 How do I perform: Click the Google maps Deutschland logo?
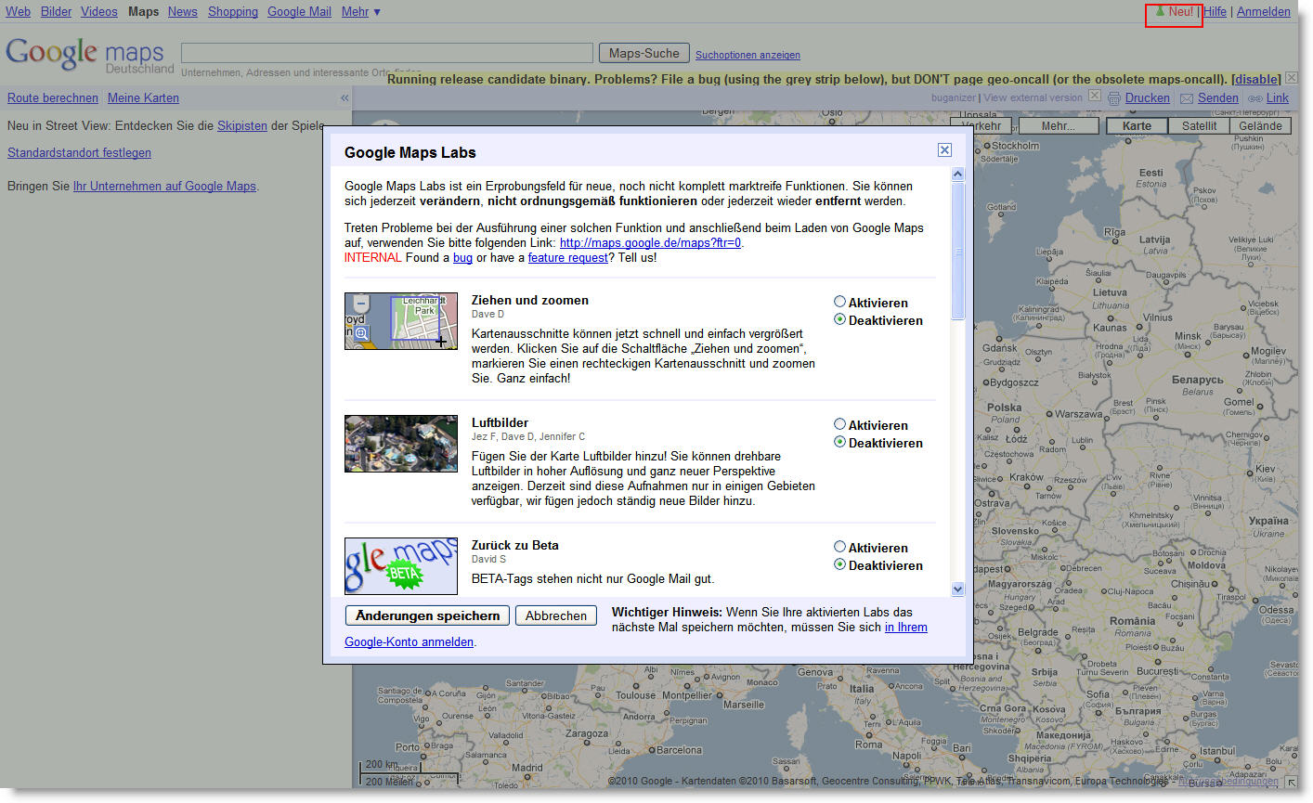[89, 56]
